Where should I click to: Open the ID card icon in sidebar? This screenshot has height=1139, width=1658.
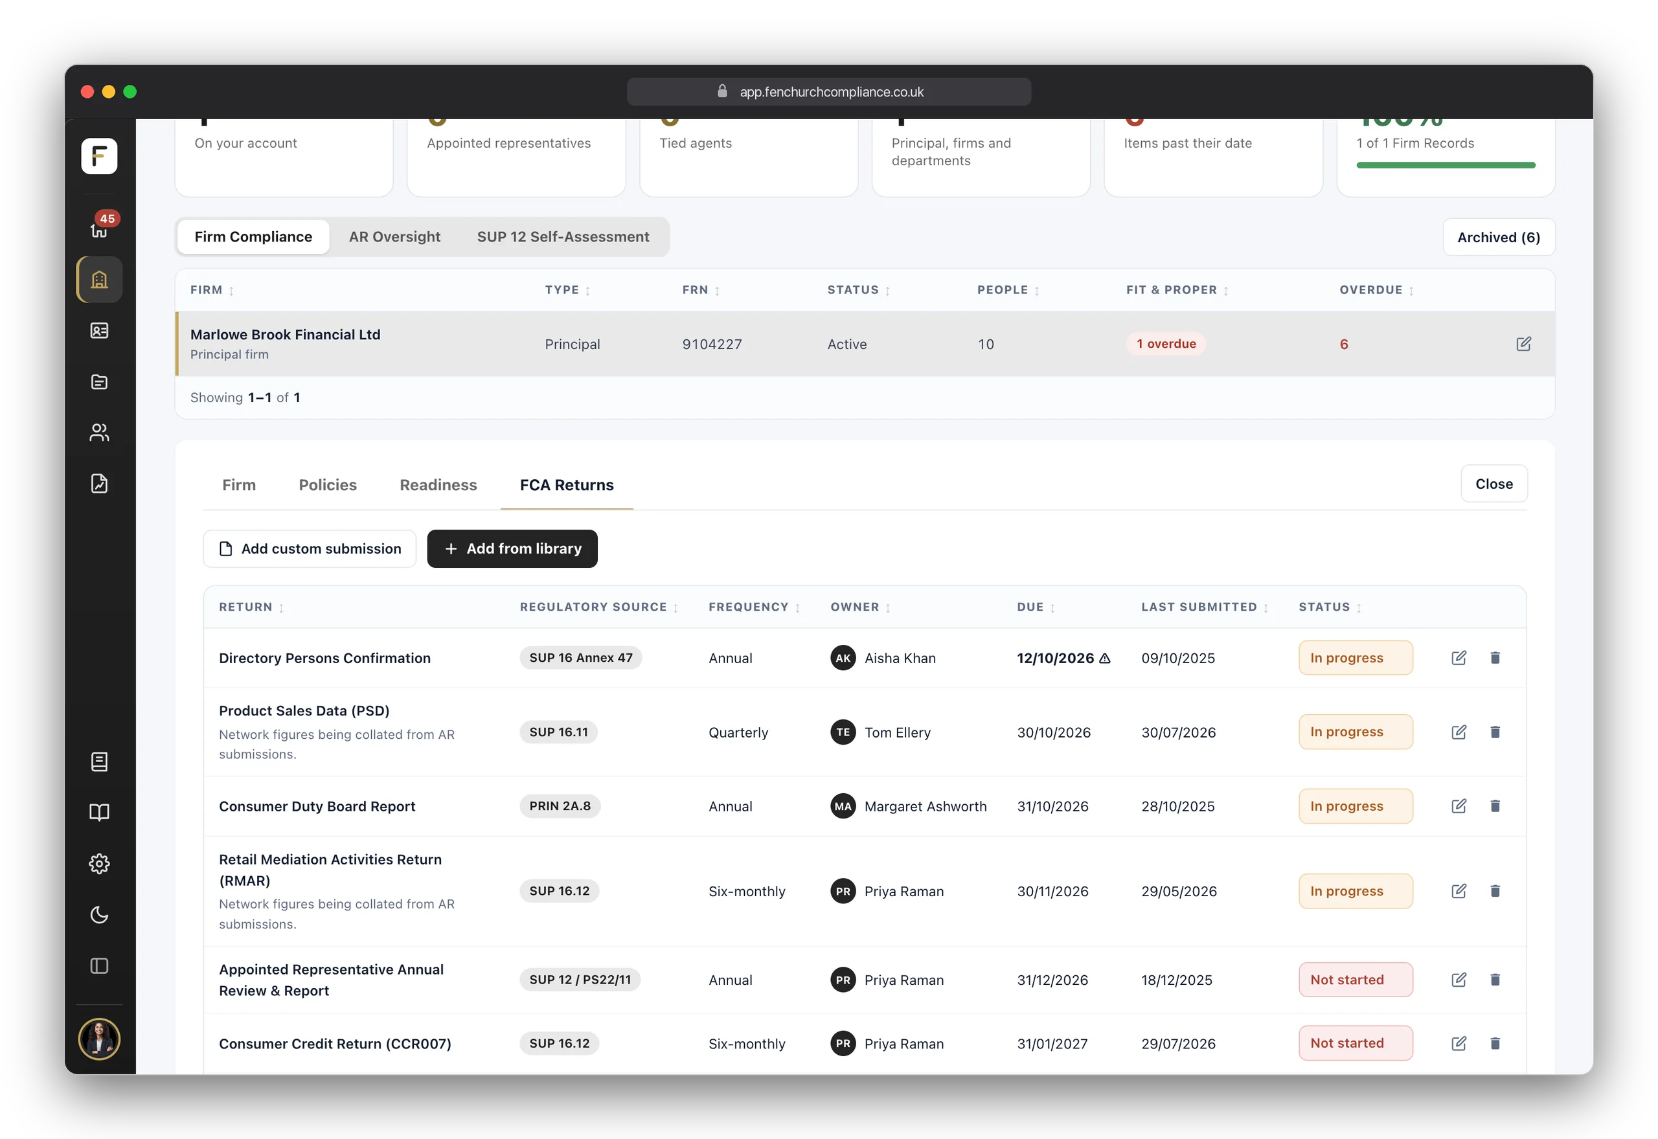pos(99,330)
